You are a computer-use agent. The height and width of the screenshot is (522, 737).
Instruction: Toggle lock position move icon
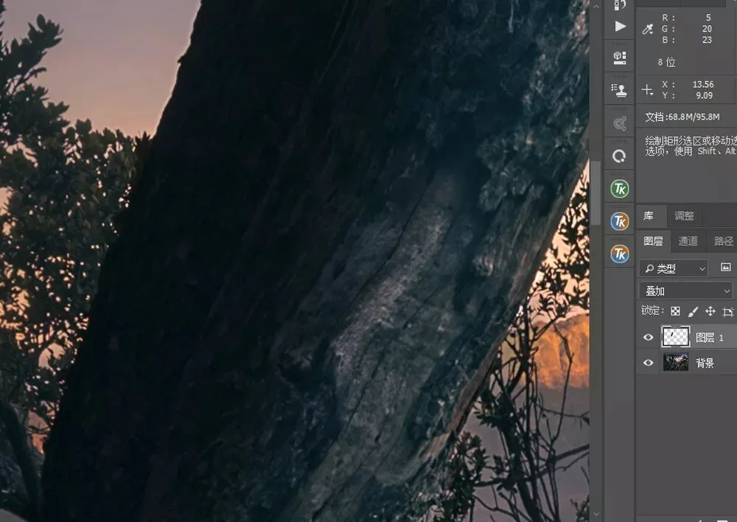pyautogui.click(x=710, y=311)
